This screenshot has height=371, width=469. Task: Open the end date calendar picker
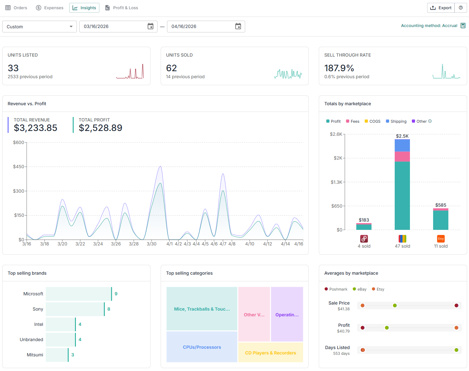238,26
